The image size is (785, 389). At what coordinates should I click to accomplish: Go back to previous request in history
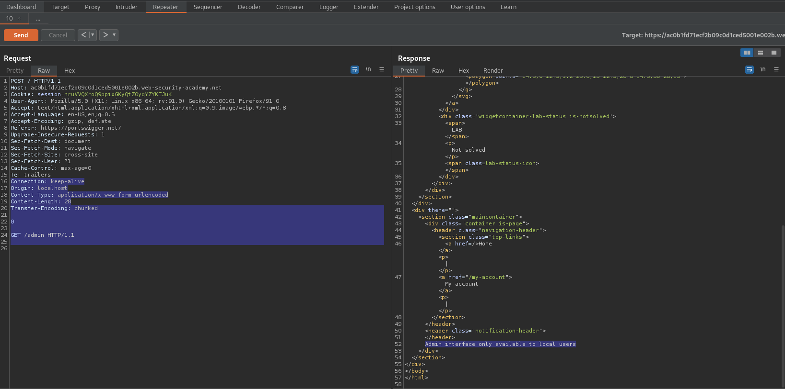[83, 35]
